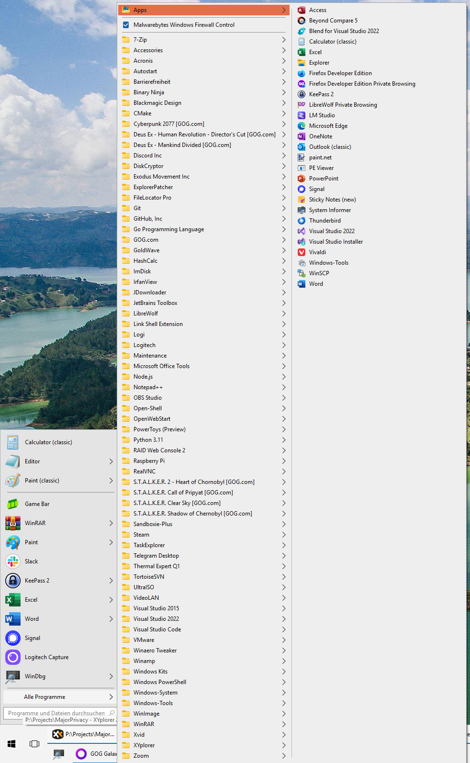Select Raspberry Pi folder
The height and width of the screenshot is (763, 470).
pos(203,461)
